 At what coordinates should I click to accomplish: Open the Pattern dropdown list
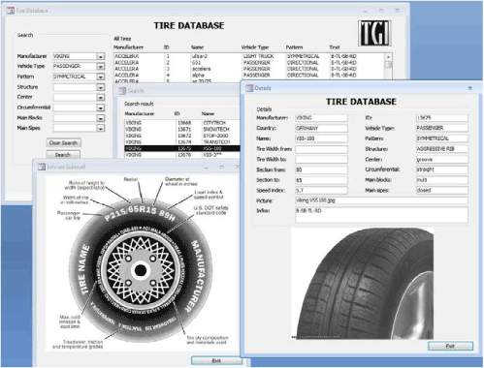click(101, 77)
